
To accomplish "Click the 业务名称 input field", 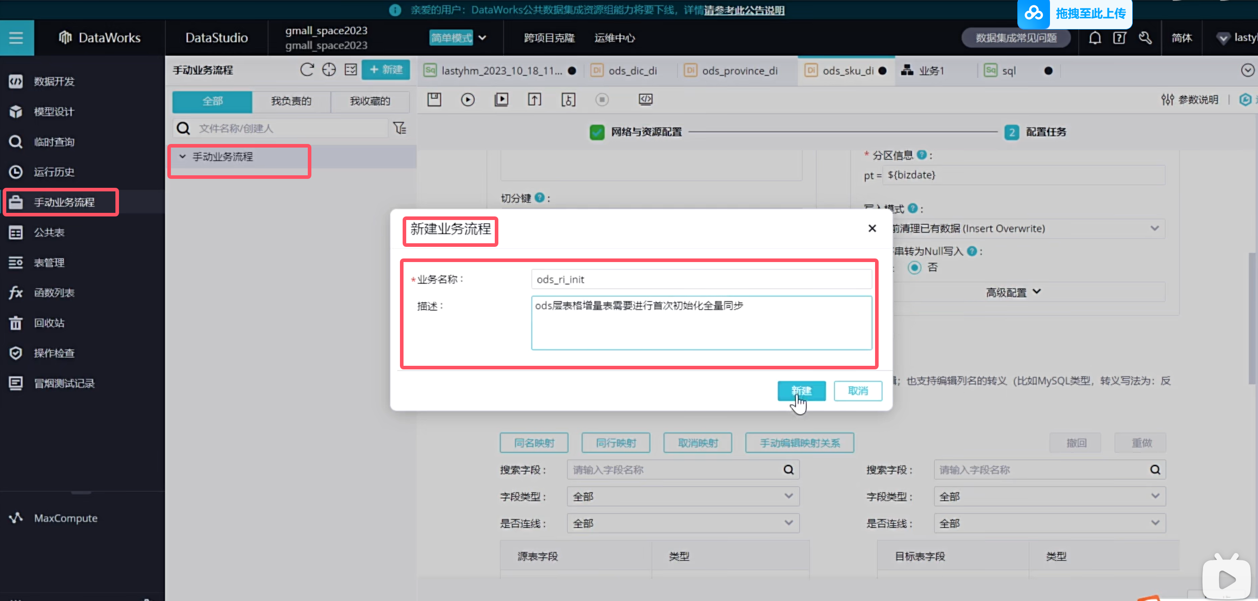I will coord(701,279).
